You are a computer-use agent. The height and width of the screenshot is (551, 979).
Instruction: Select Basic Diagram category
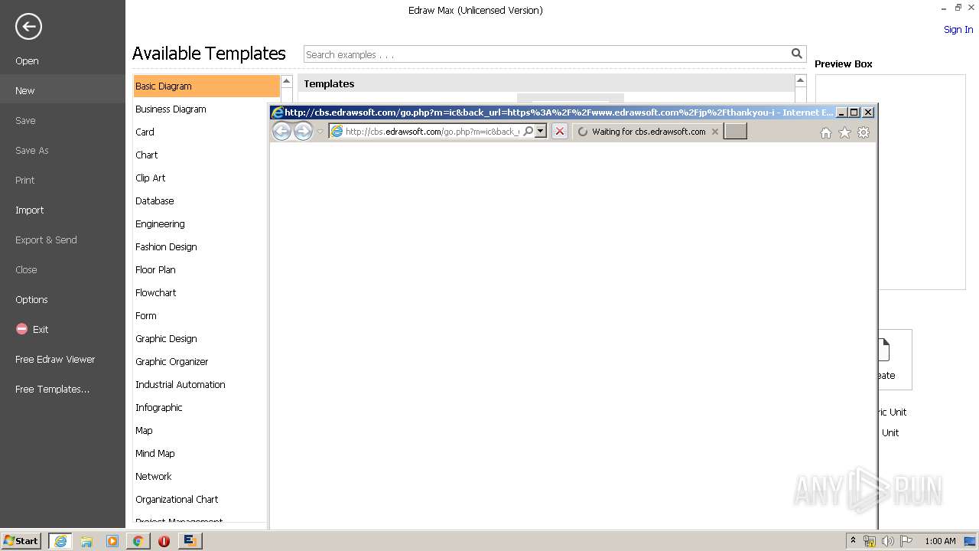207,86
